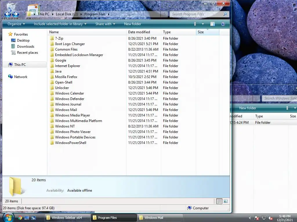The image size is (297, 222).
Task: Click the Program Files breadcrumb segment
Action: pyautogui.click(x=95, y=14)
